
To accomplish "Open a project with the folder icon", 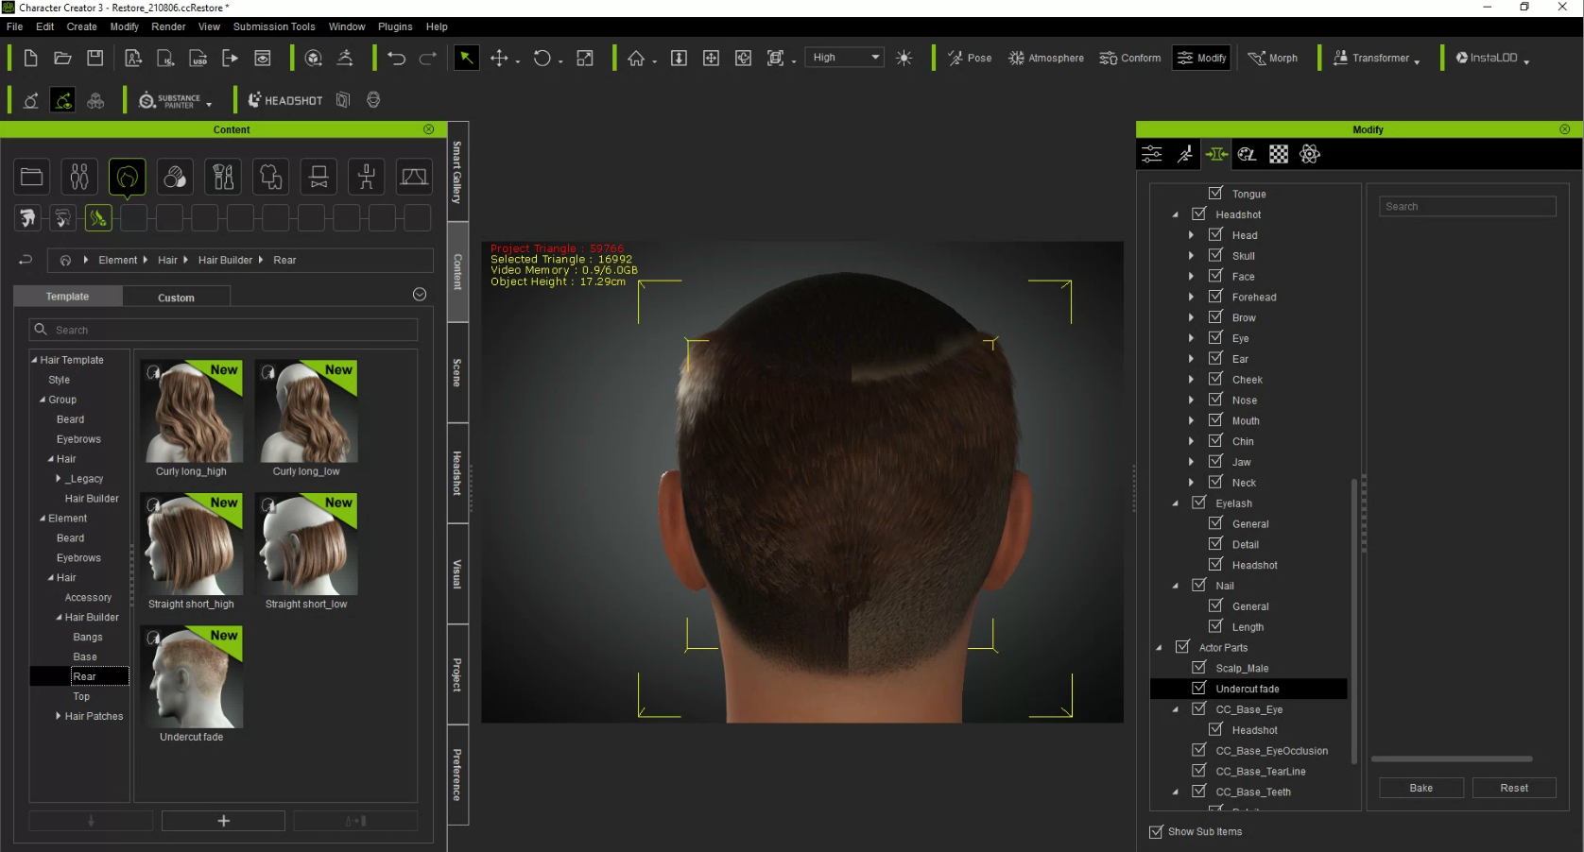I will pos(62,59).
